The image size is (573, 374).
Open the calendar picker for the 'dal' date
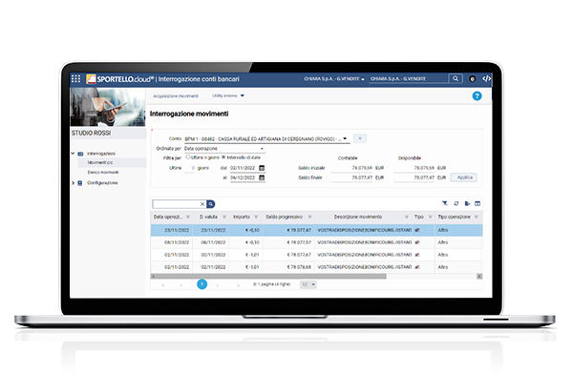pyautogui.click(x=262, y=168)
